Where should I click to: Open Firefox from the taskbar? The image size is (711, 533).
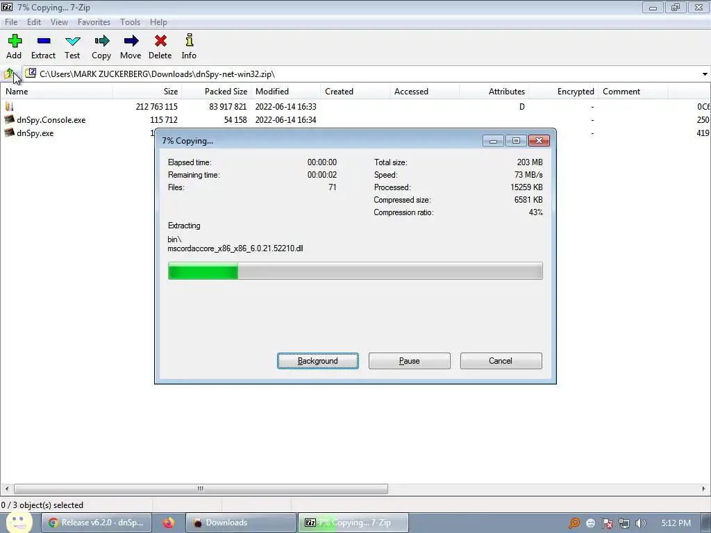click(169, 523)
